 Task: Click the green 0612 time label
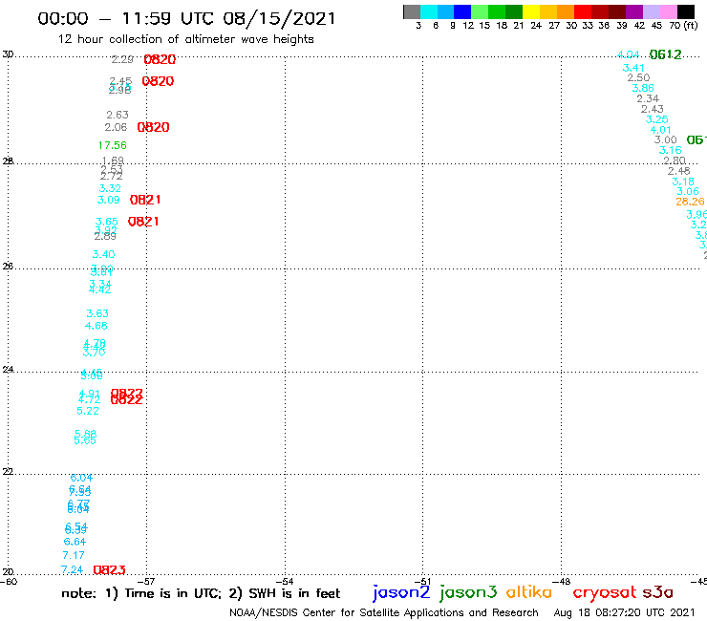tap(666, 54)
